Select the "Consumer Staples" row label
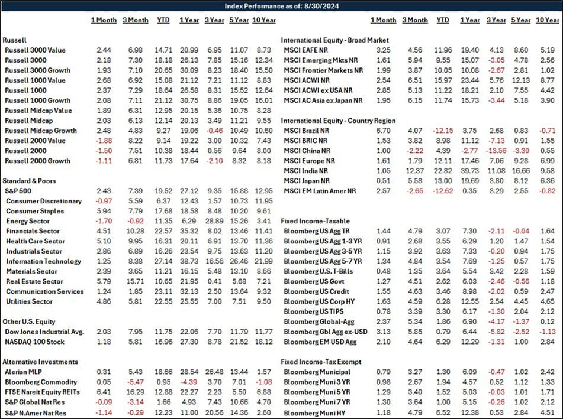Image resolution: width=563 pixels, height=419 pixels. pos(35,211)
